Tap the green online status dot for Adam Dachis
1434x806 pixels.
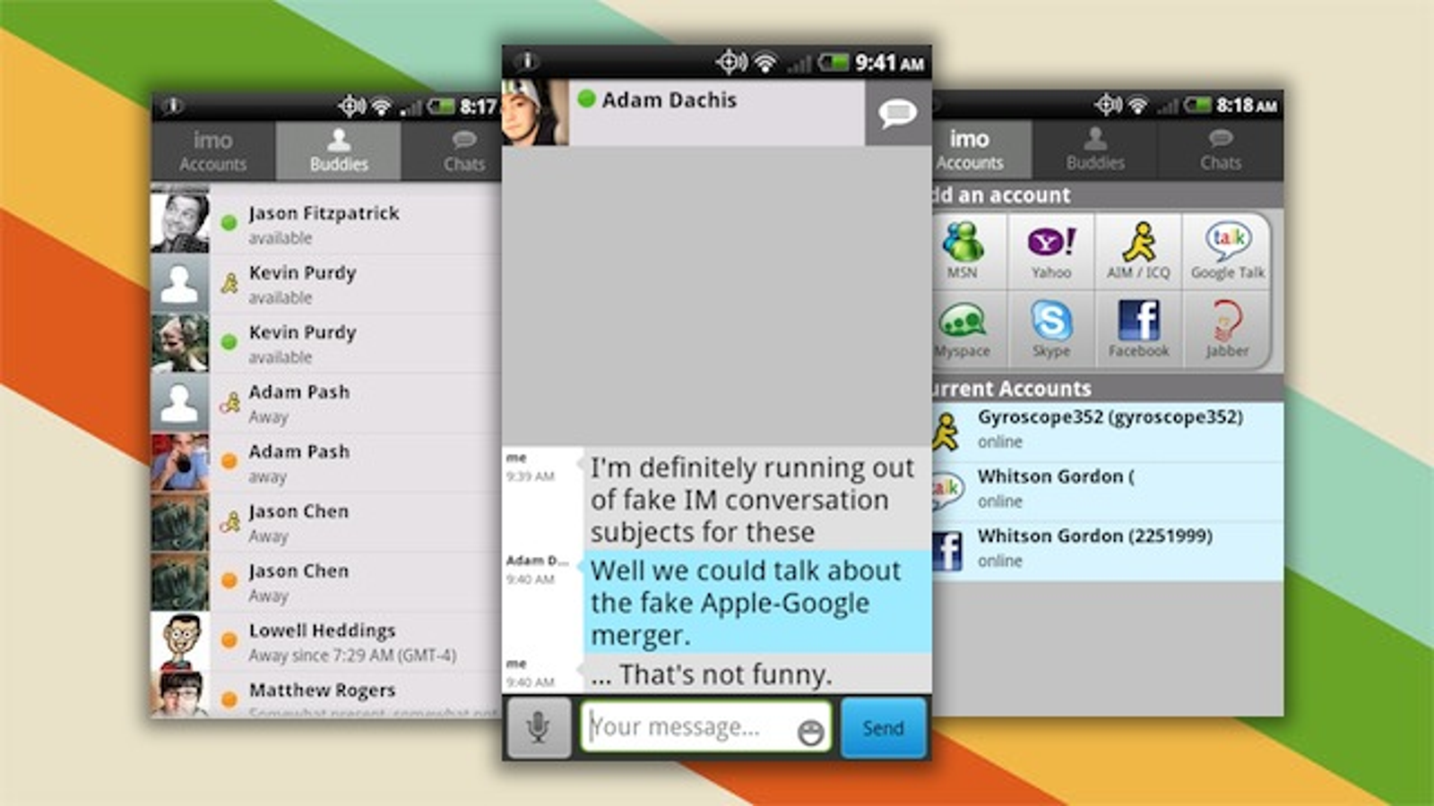(x=587, y=99)
